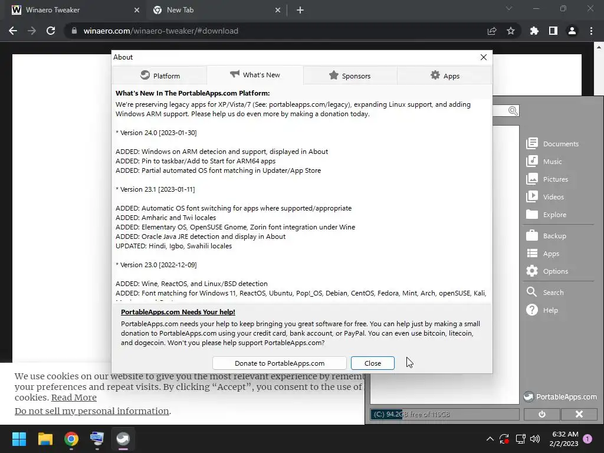The width and height of the screenshot is (604, 453).
Task: Click the X to dismiss About dialog
Action: pyautogui.click(x=484, y=57)
